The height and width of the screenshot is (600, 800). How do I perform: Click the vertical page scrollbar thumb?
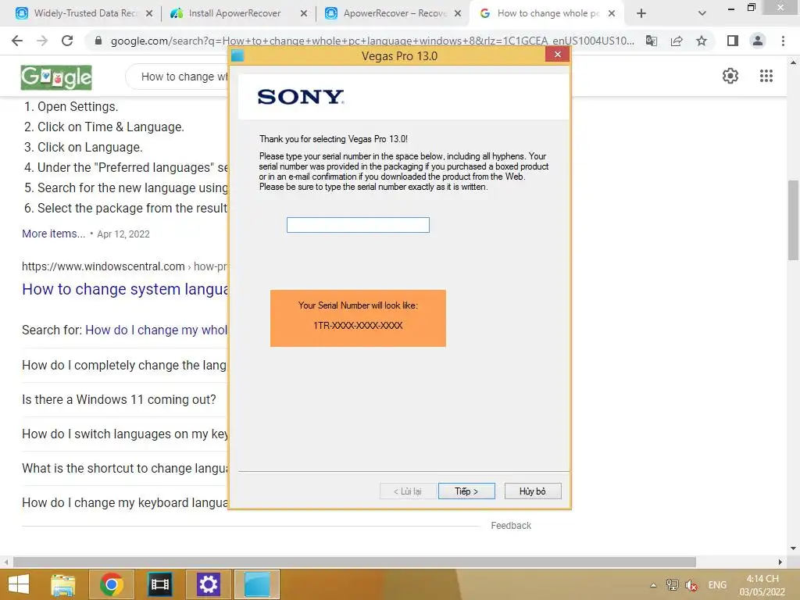pyautogui.click(x=793, y=220)
